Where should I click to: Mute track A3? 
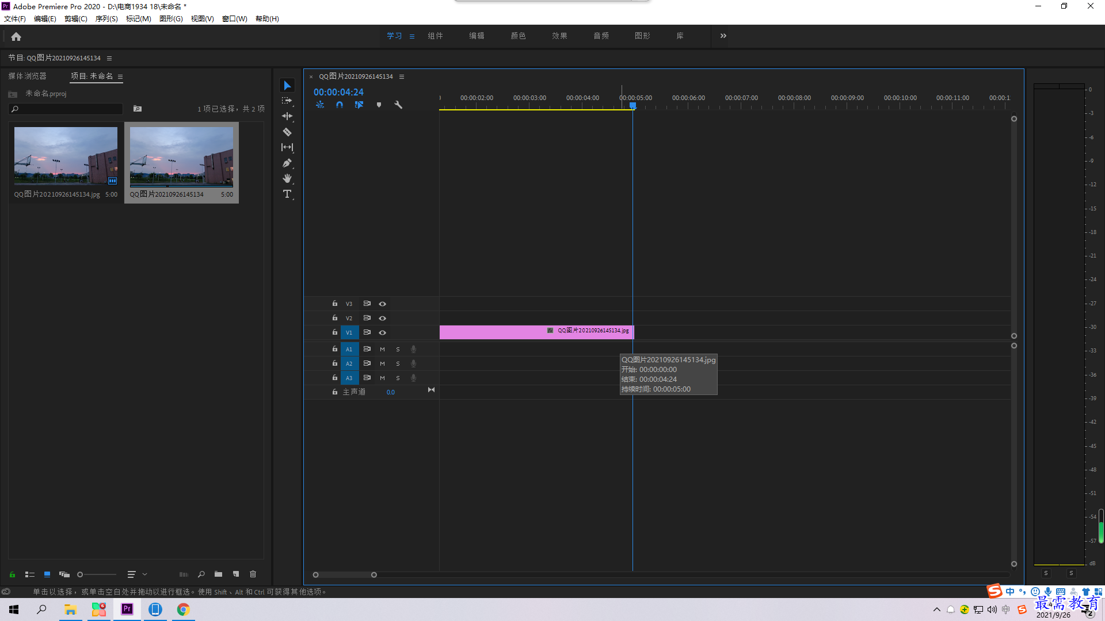(382, 378)
